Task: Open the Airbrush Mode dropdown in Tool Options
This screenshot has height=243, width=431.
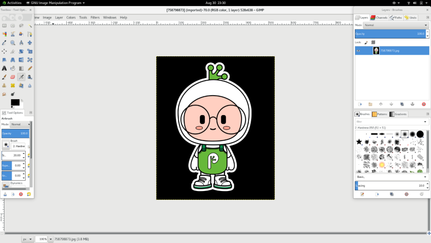Action: [x=20, y=124]
